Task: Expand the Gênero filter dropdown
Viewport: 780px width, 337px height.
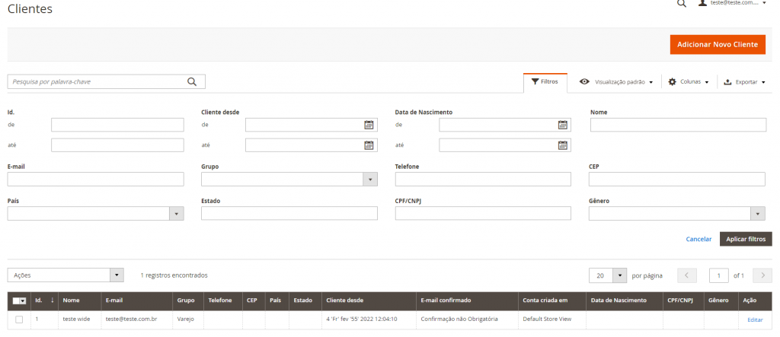Action: point(677,213)
